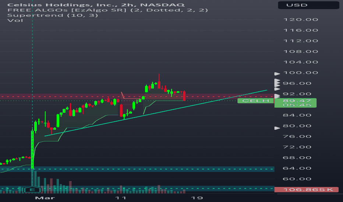Screen dimensions: 343x202
Task: Click the 19 date axis label
Action: [197, 198]
